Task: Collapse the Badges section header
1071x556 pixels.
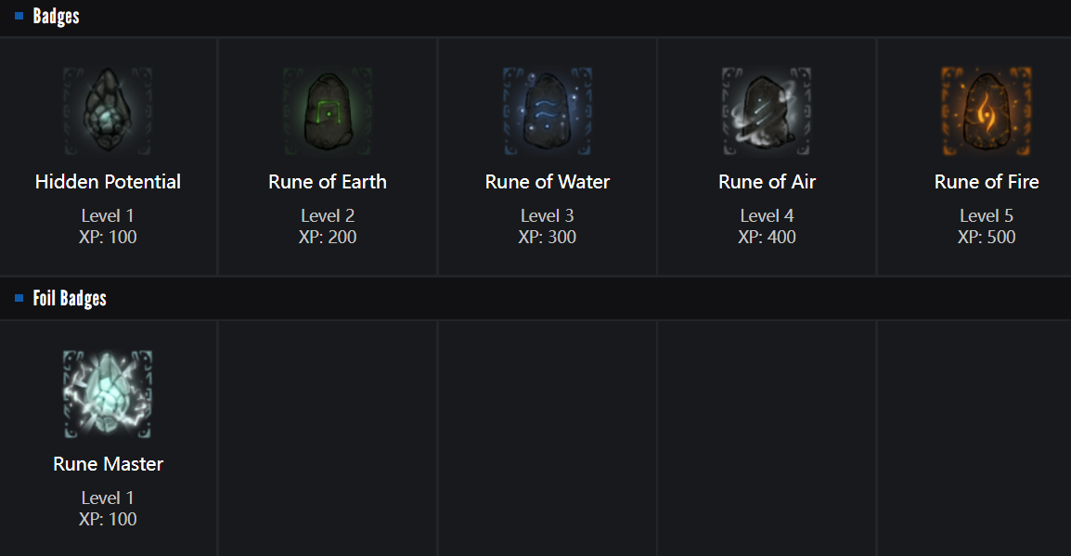Action: point(57,17)
